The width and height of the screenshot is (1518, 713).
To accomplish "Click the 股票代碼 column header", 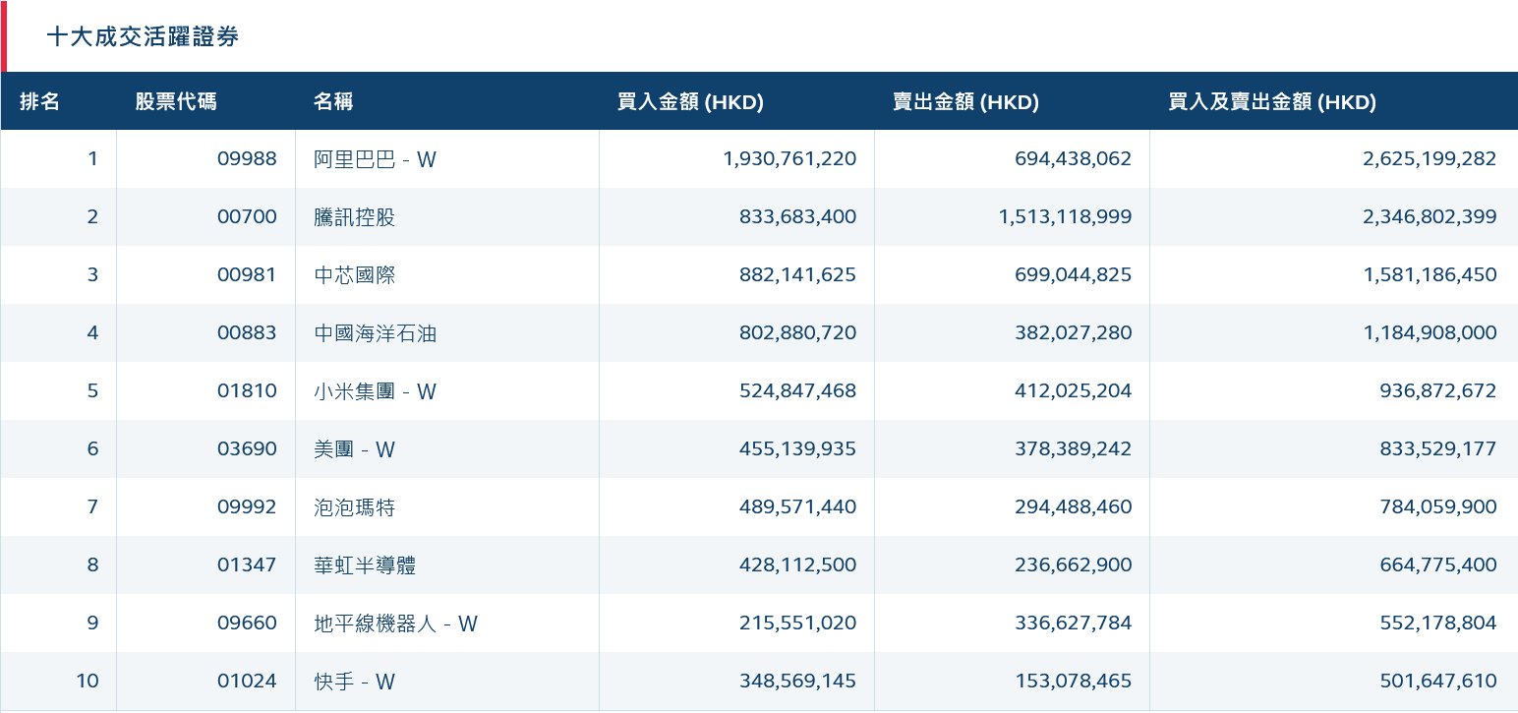I will 176,101.
